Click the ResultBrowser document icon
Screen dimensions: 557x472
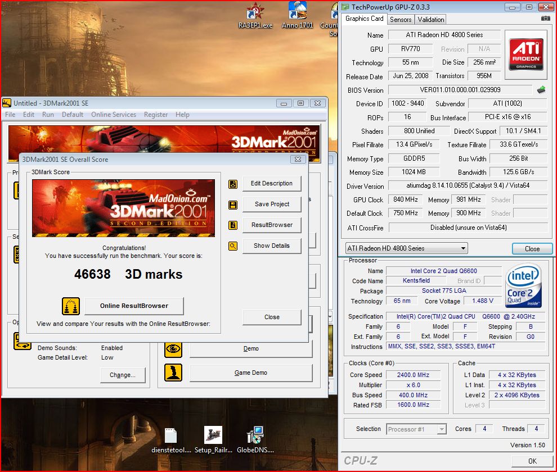(233, 225)
